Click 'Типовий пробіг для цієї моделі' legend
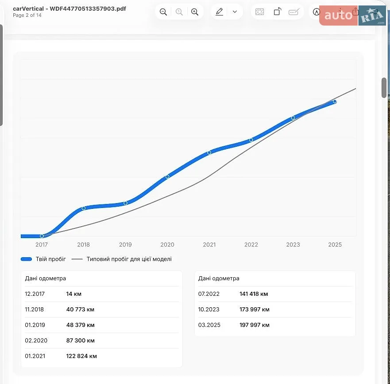Viewport: 390px width, 384px height. pos(129,259)
